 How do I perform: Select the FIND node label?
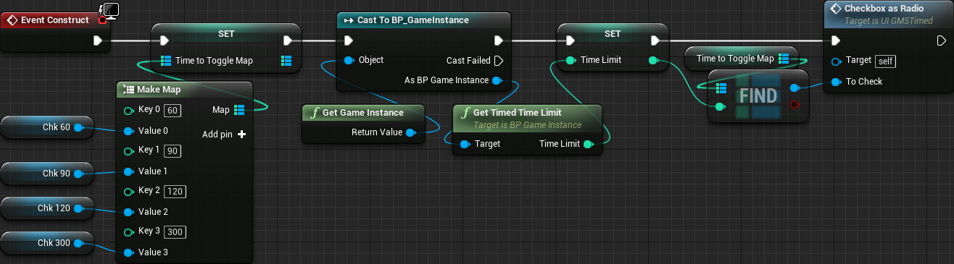(x=758, y=96)
